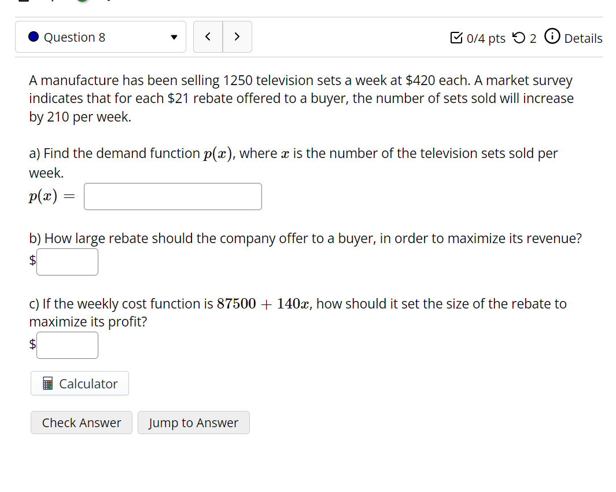The height and width of the screenshot is (492, 616).
Task: Click the cost function 87500 + 140x text
Action: pyautogui.click(x=264, y=304)
